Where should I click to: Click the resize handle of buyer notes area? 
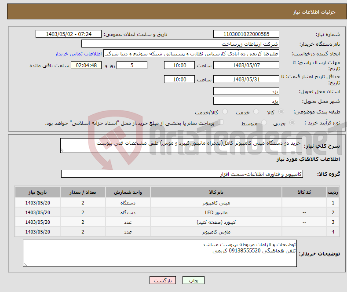(25, 264)
